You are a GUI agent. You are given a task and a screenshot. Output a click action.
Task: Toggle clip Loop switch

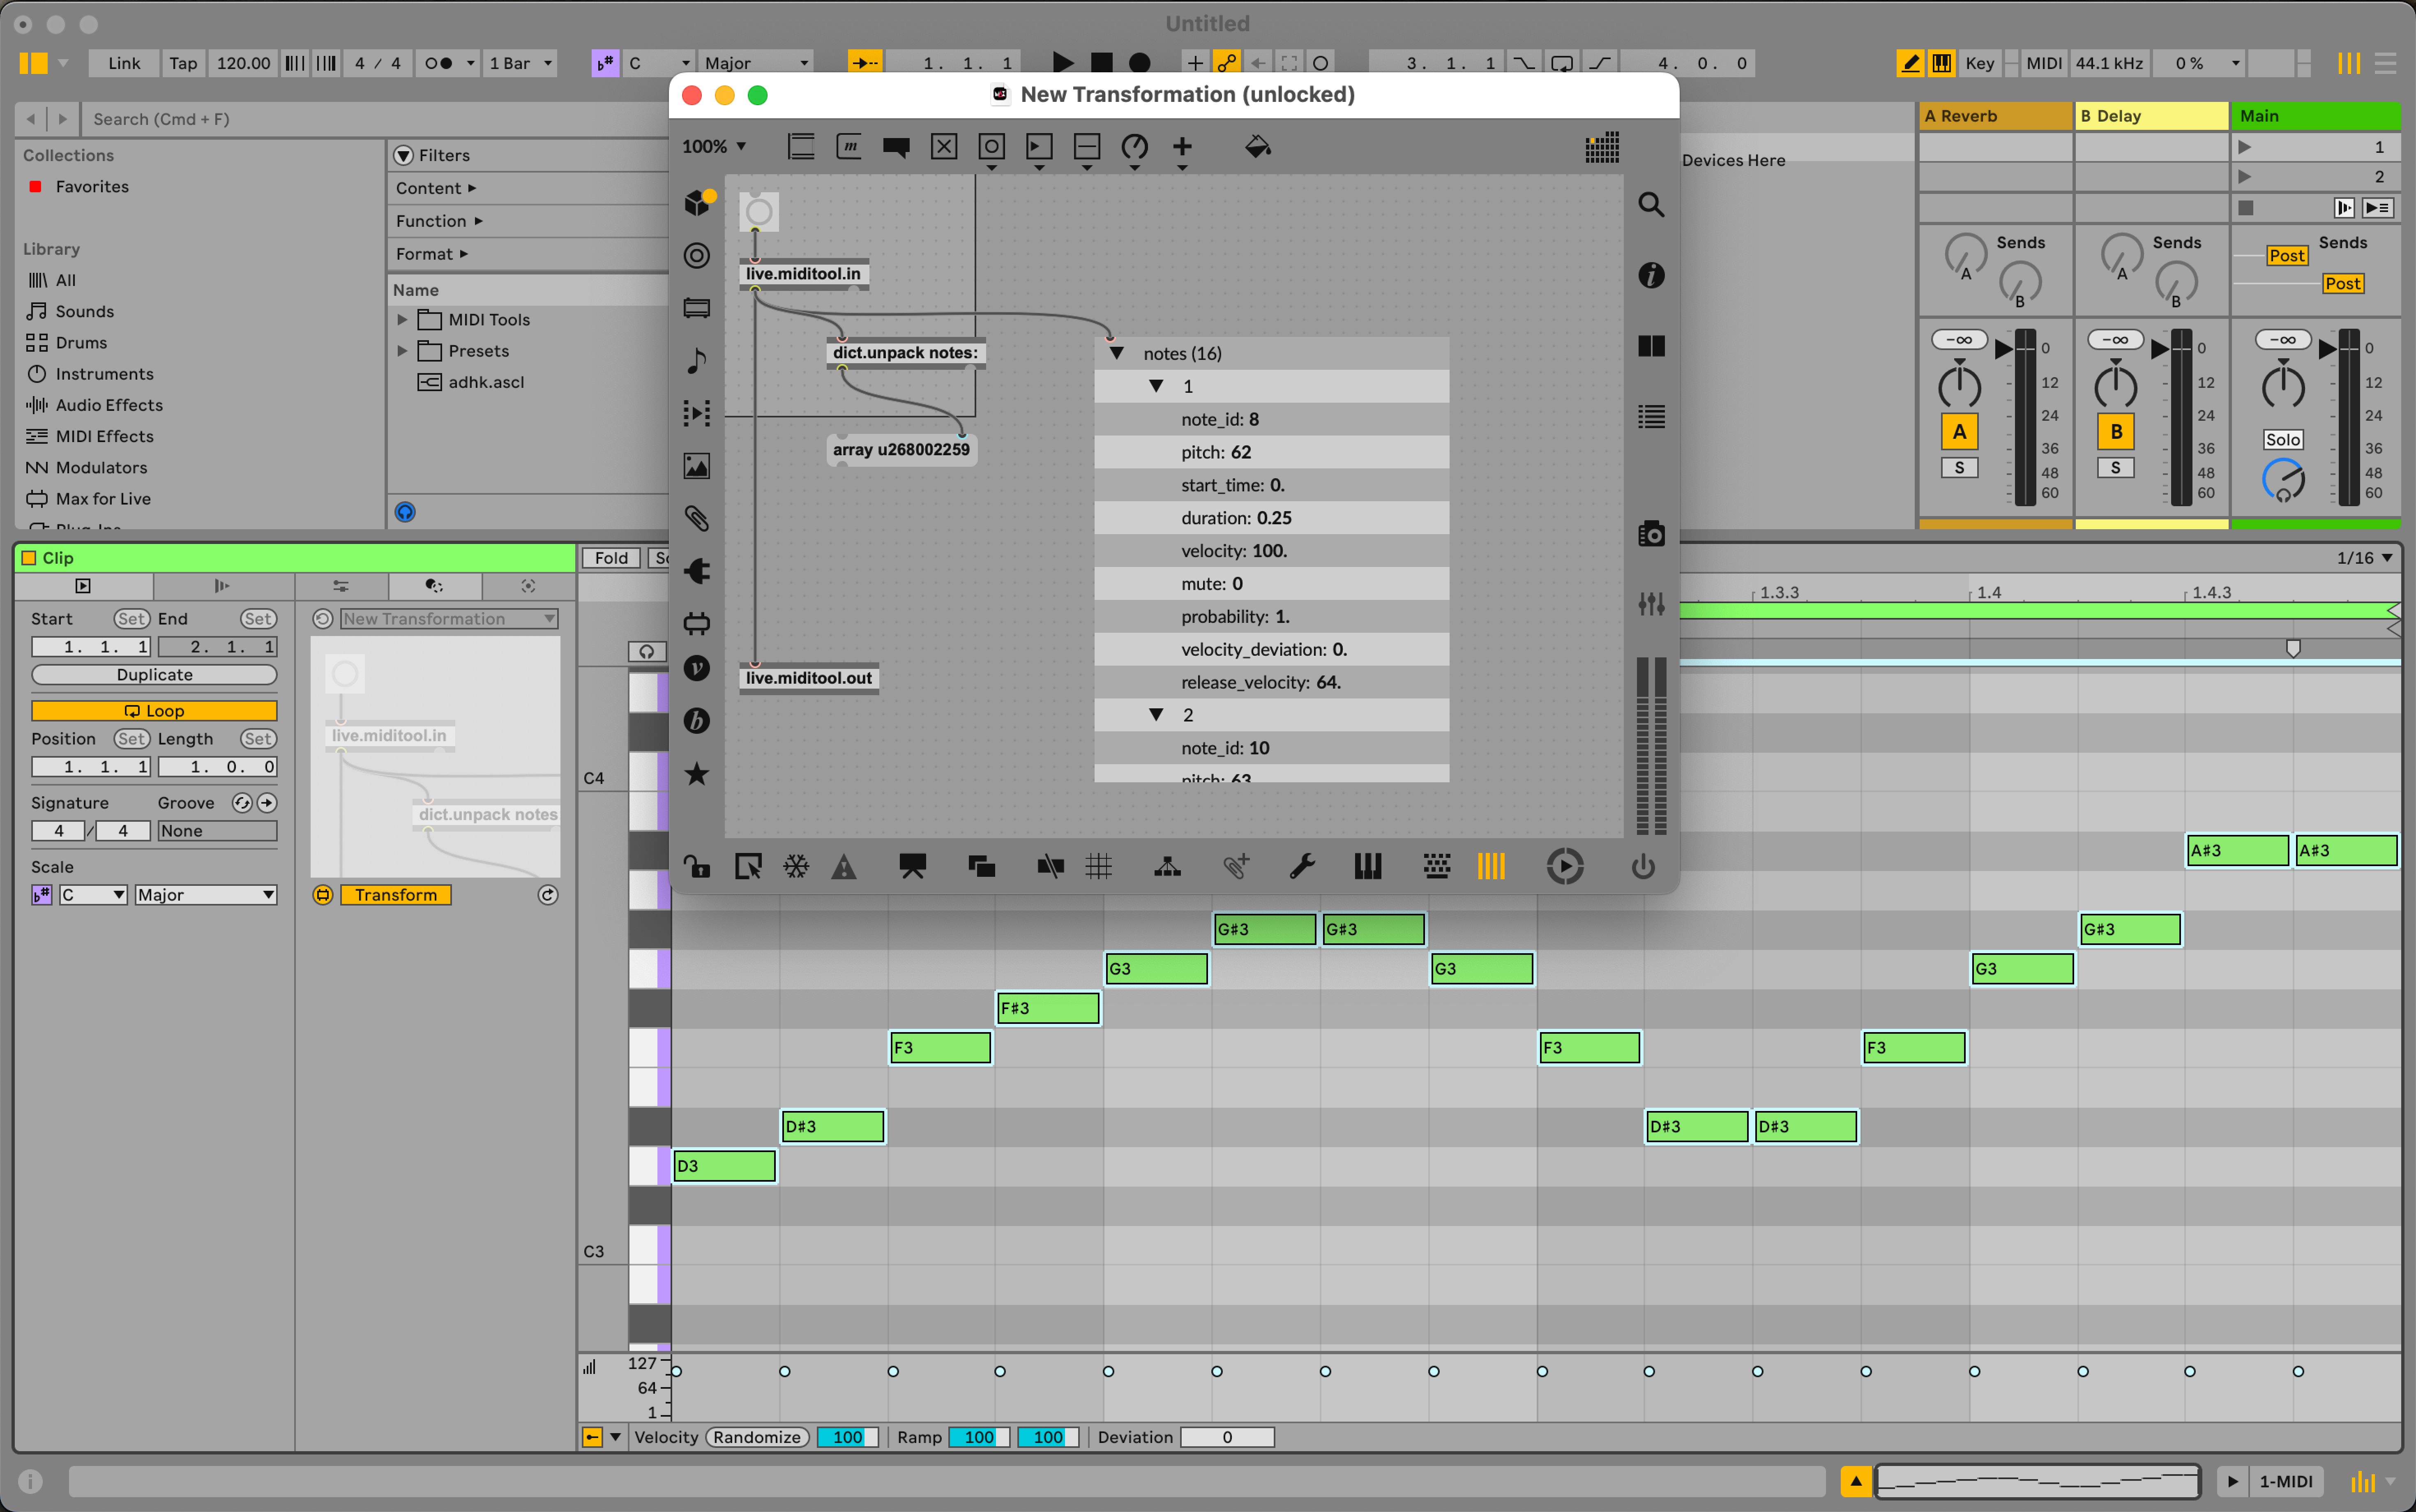[154, 711]
